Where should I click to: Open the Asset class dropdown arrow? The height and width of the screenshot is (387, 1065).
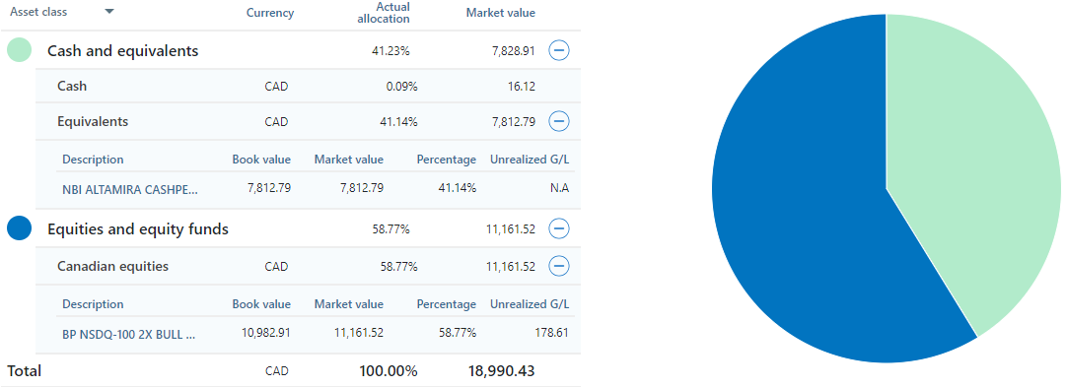[x=109, y=12]
